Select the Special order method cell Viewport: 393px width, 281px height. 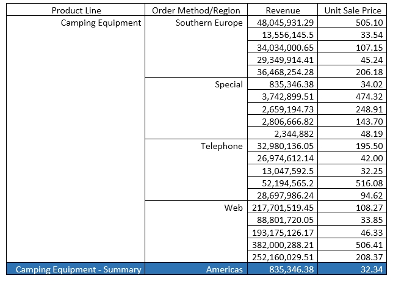229,84
